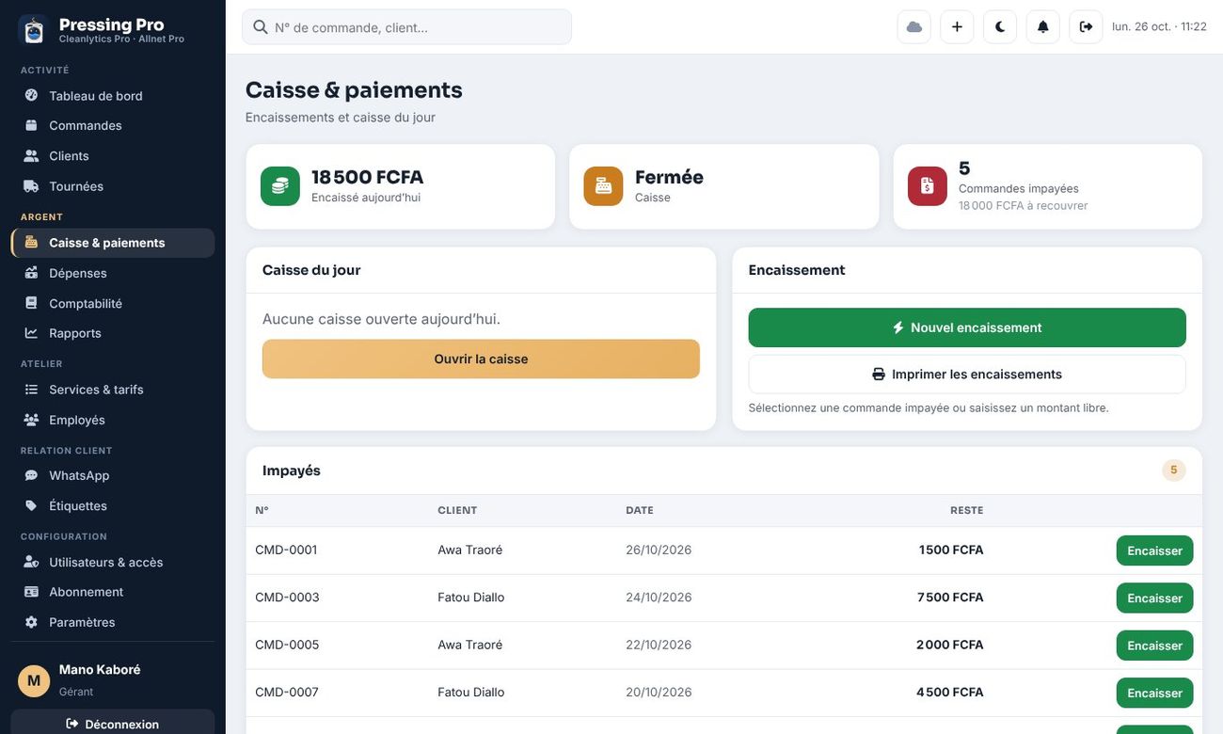The width and height of the screenshot is (1223, 734).
Task: Click Imprimer les encaissements
Action: pos(967,374)
